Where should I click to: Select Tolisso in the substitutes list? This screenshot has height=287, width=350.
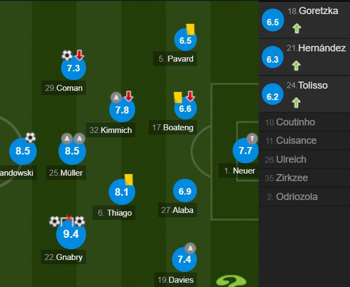[304, 94]
